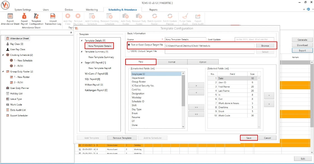Click the Purge Data Audit icon
The width and height of the screenshot is (314, 164).
(185, 19)
